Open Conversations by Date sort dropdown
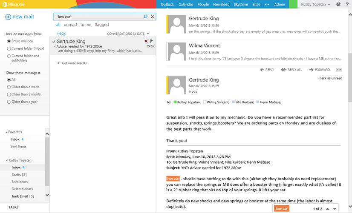352x213 pixels. (x=128, y=34)
